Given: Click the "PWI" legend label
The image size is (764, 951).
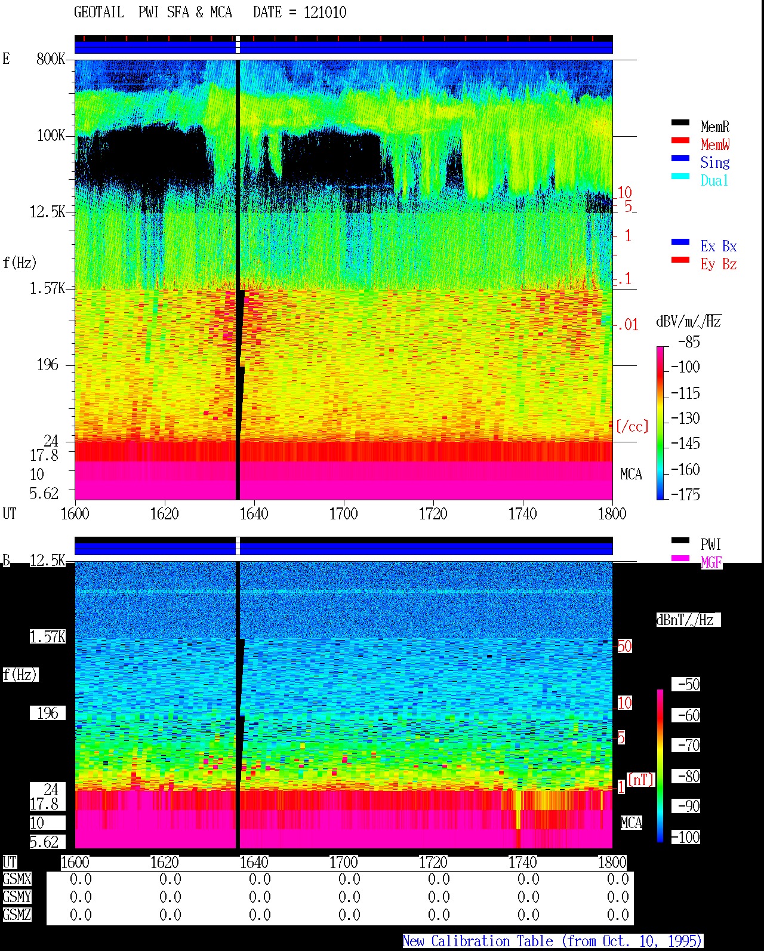Looking at the screenshot, I should click(x=711, y=544).
